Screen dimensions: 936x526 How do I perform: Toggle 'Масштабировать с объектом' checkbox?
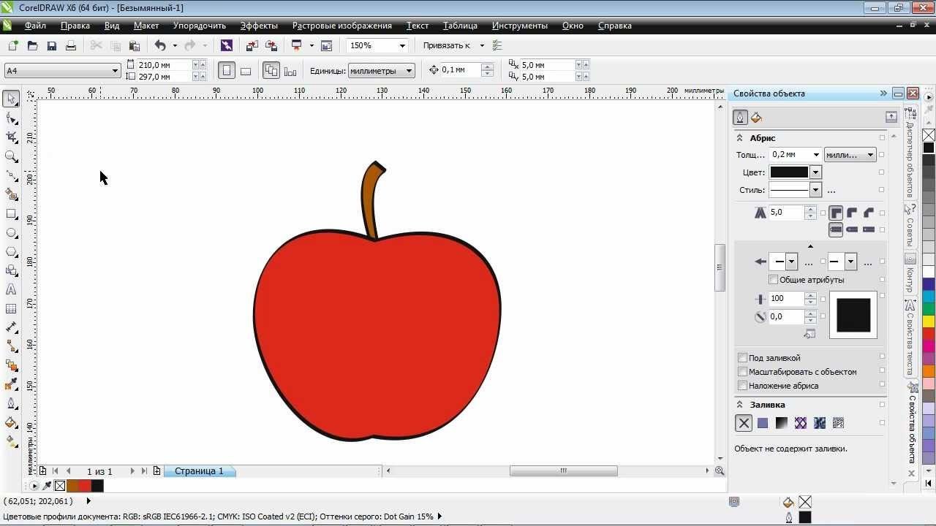743,372
